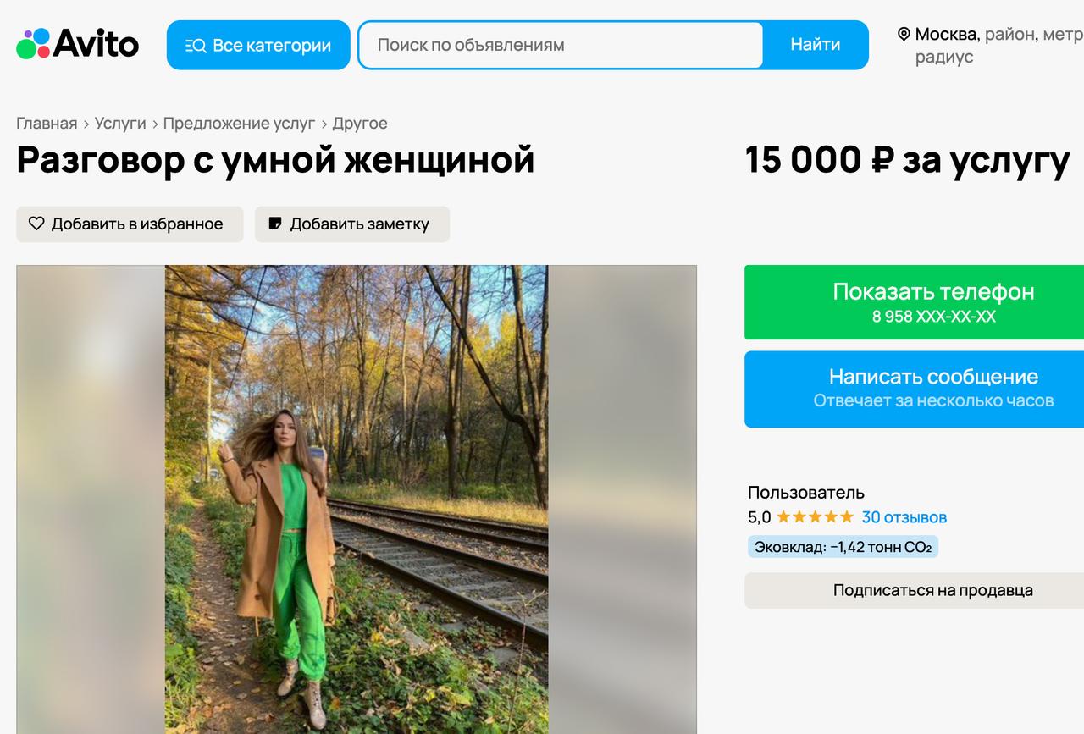The width and height of the screenshot is (1084, 734).
Task: Toggle Добавить в избранное on the listing
Action: pos(129,224)
